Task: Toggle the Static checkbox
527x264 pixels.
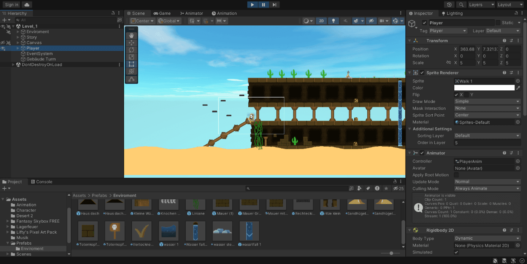Action: [498, 23]
